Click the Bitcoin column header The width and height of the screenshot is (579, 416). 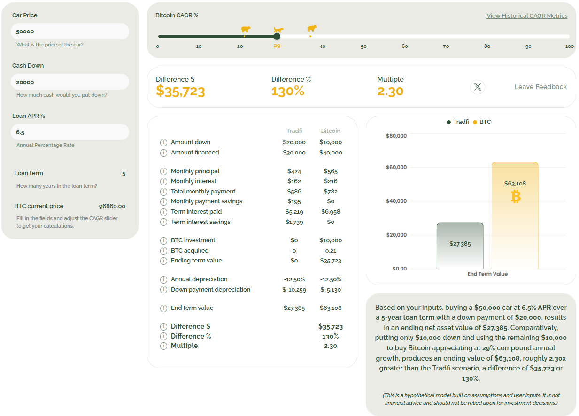click(331, 131)
